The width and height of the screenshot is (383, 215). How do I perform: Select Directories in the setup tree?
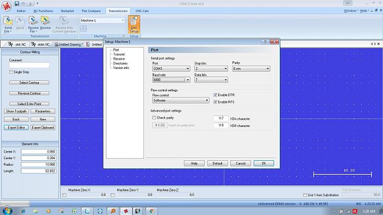(120, 63)
